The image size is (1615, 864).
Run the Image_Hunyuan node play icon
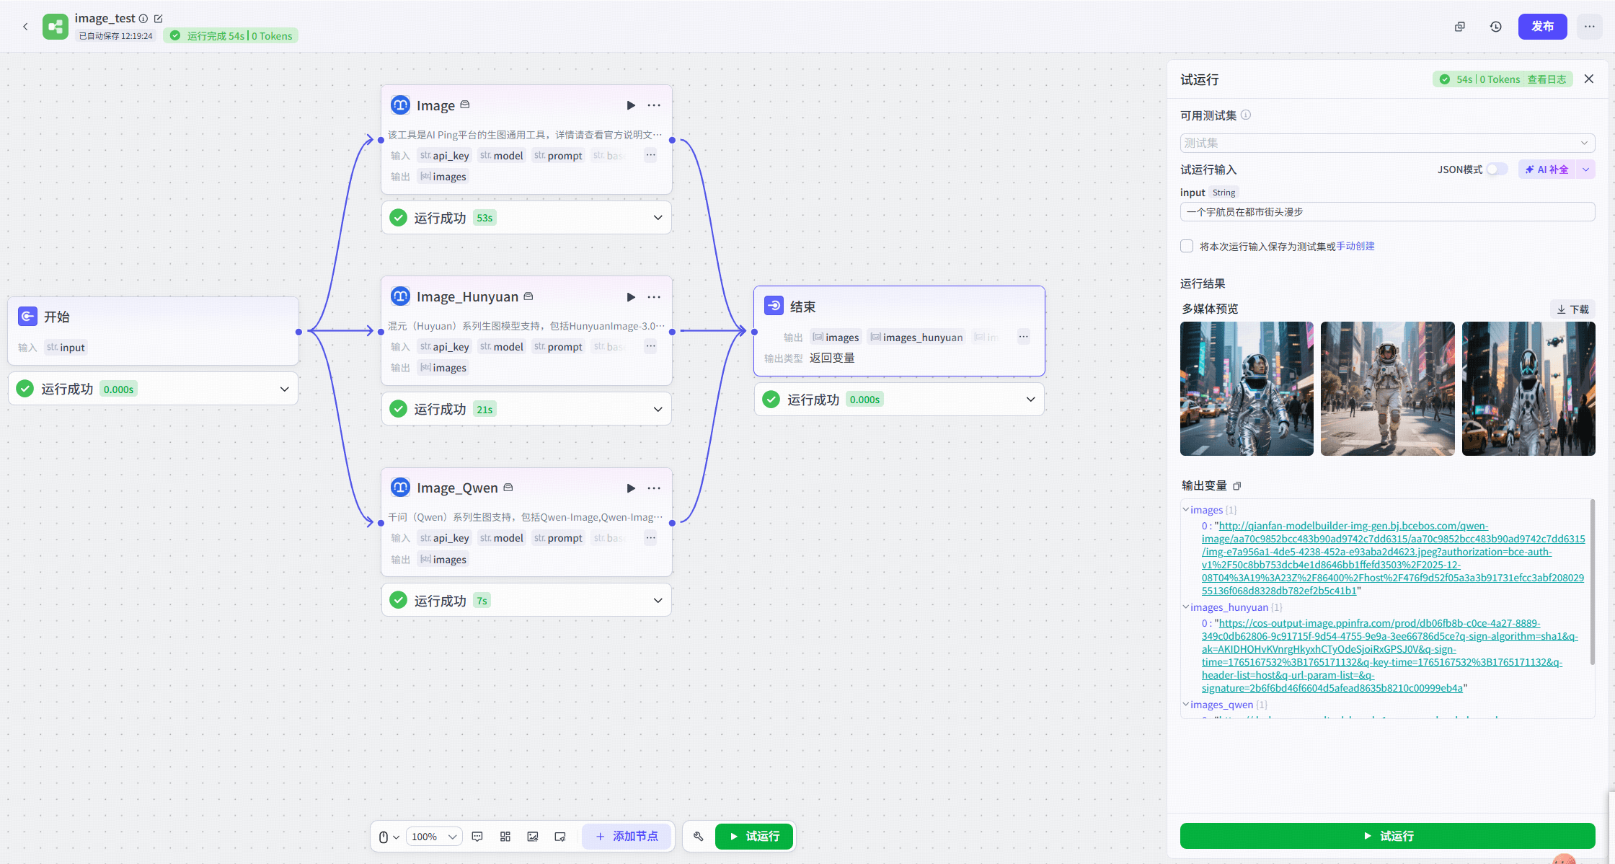point(631,297)
